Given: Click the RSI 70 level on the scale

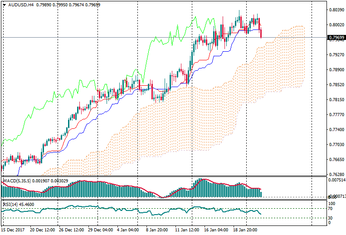Looking at the screenshot, I should [x=331, y=209].
